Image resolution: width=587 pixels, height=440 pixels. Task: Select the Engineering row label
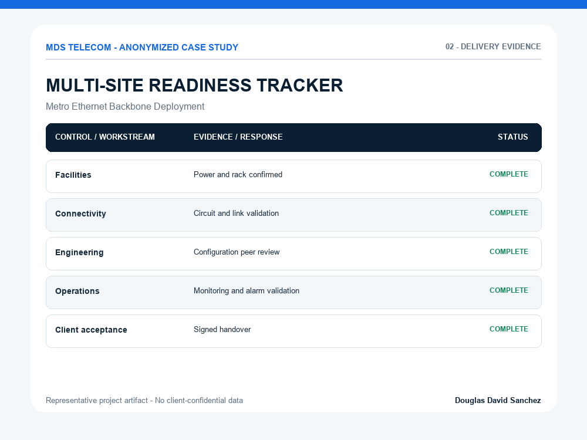[79, 252]
